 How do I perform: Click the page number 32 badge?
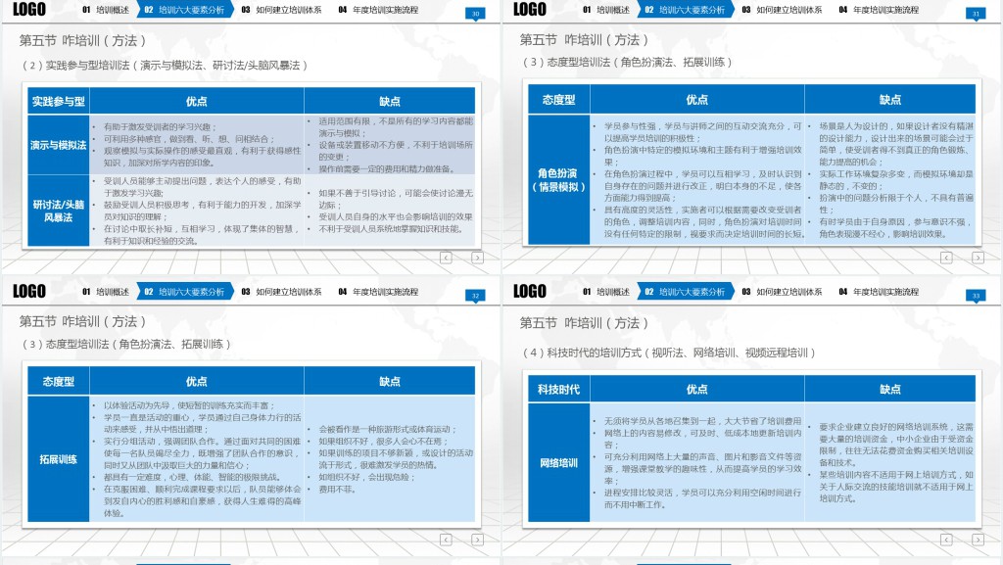[475, 296]
